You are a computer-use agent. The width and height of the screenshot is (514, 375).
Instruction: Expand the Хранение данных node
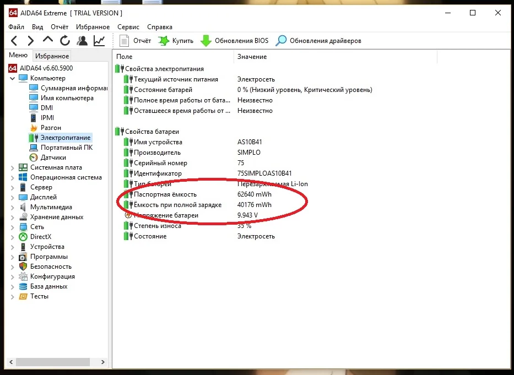(x=13, y=218)
